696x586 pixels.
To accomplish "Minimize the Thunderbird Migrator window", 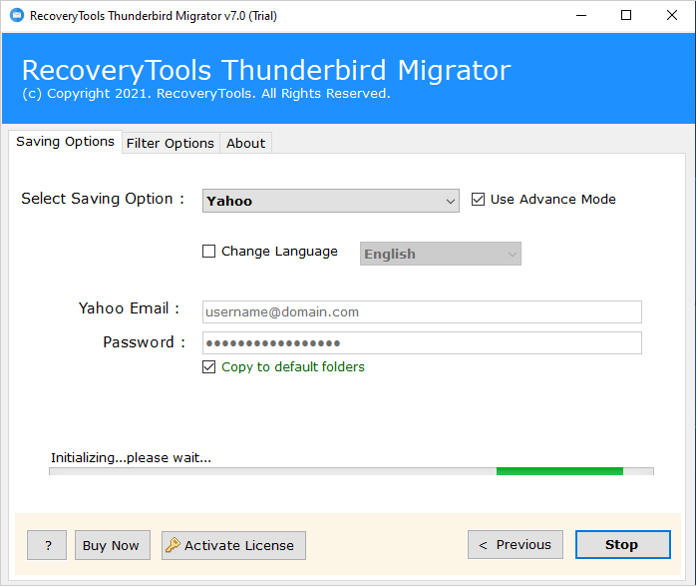I will (581, 16).
